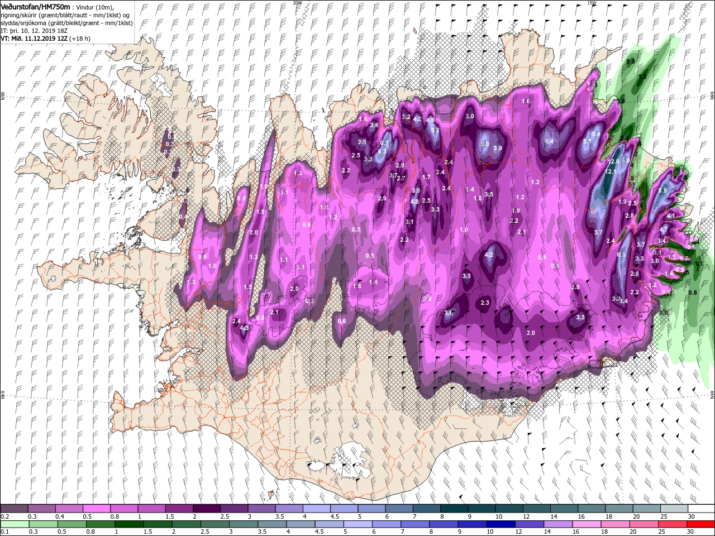
Task: Click the pale green lower swatch labeled 0.1
Action: (14, 524)
